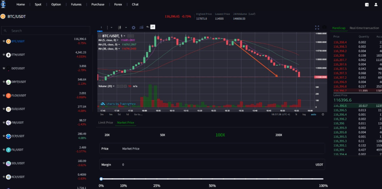The width and height of the screenshot is (382, 189).
Task: Click the redo arrow in chart toolbar
Action: tap(153, 27)
